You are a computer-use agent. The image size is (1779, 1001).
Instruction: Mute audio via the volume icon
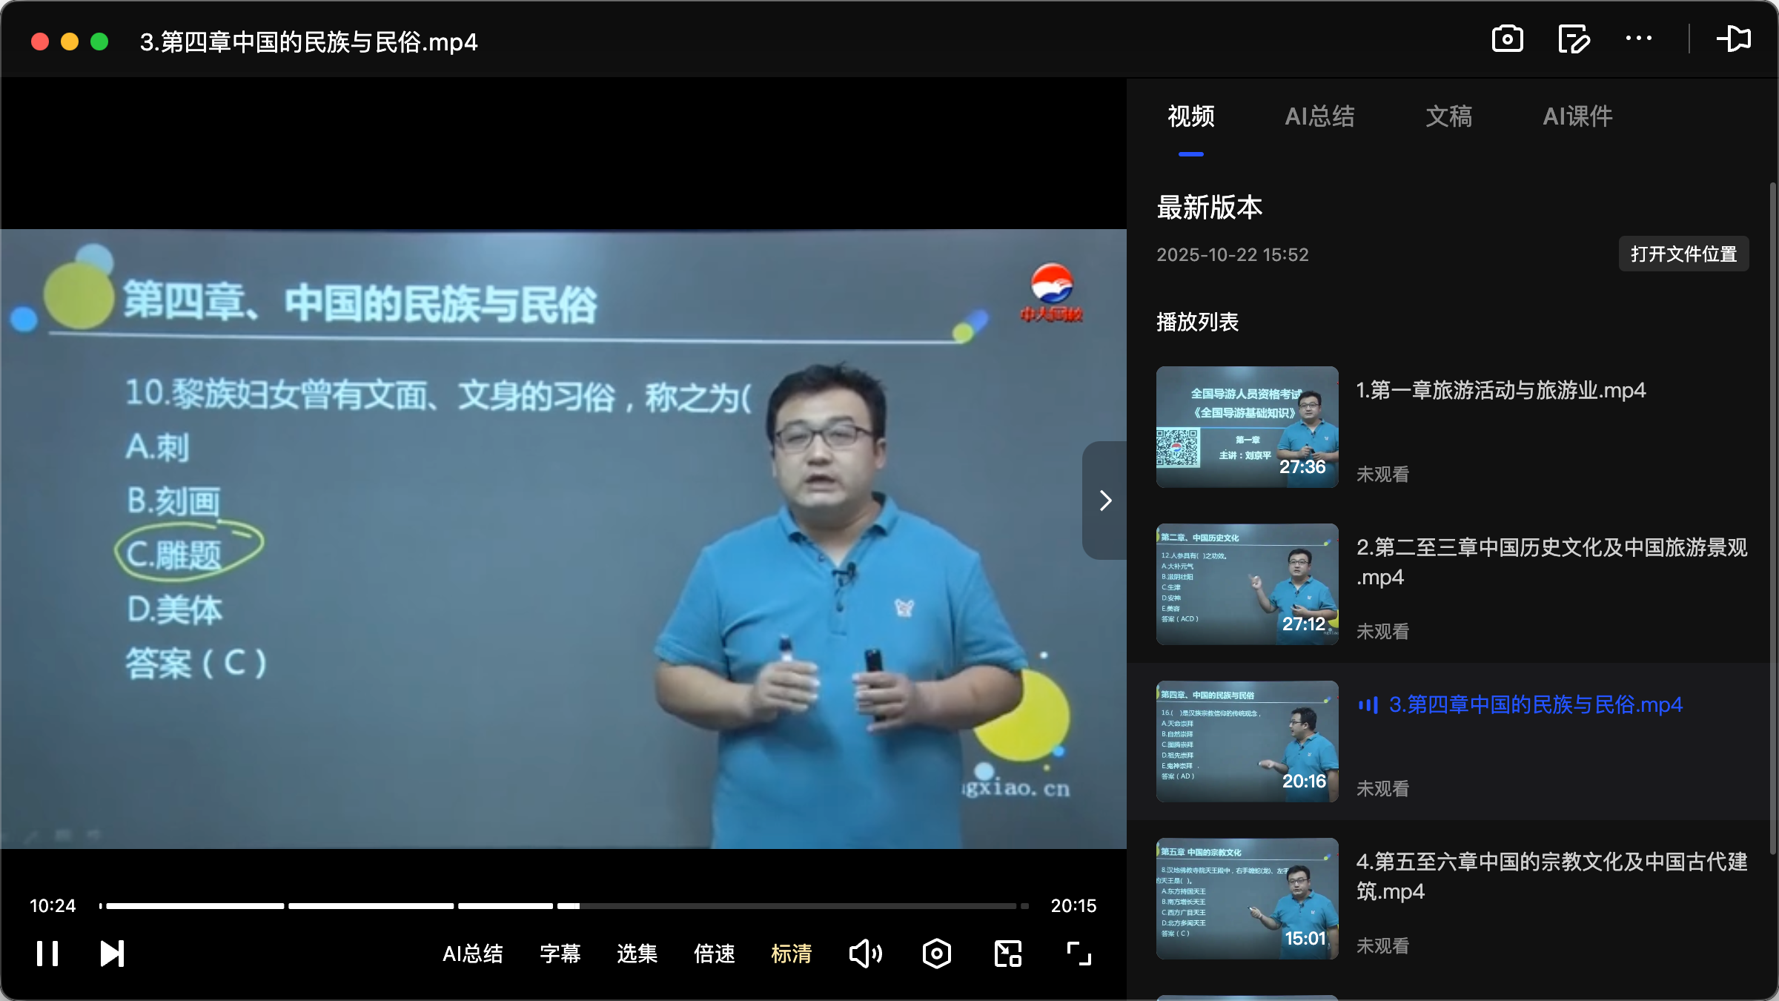(x=865, y=954)
